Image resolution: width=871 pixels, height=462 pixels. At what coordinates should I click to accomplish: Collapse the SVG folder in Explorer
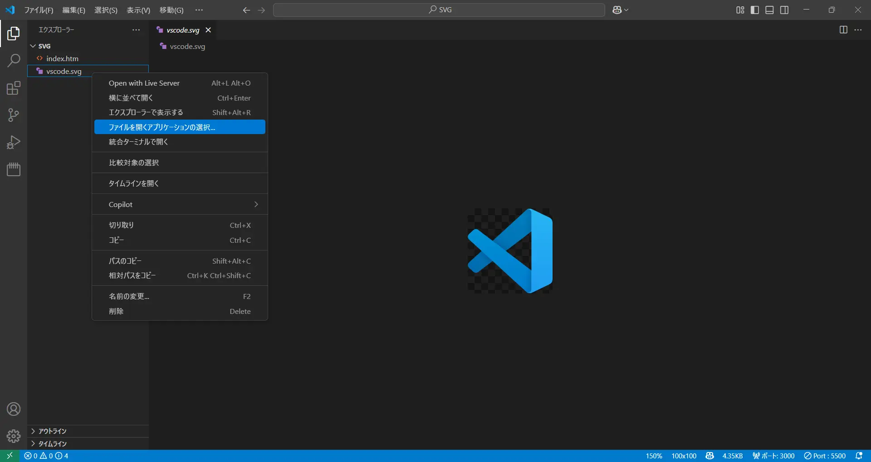pyautogui.click(x=88, y=46)
